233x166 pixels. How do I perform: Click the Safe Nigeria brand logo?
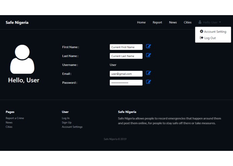[x=17, y=23]
